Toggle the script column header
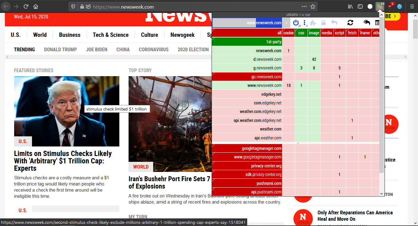This screenshot has height=226, width=418. (x=340, y=33)
